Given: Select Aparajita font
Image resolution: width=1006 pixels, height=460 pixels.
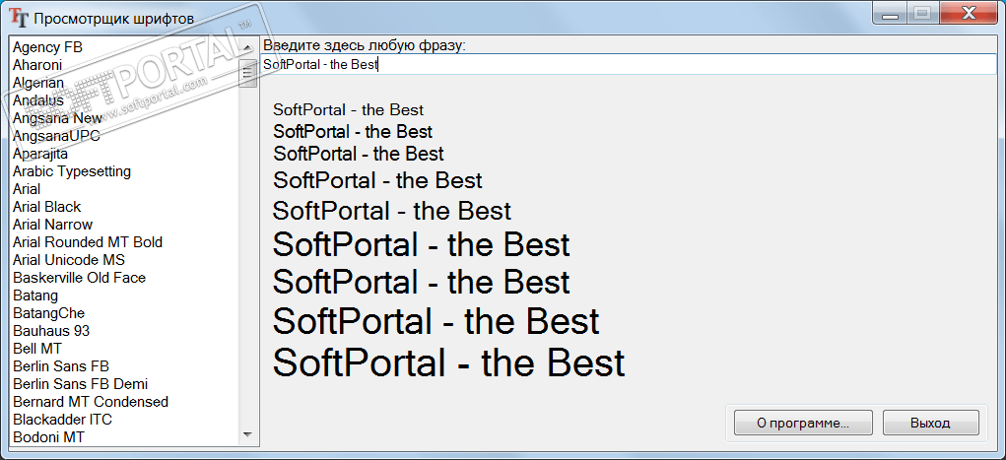Looking at the screenshot, I should tap(40, 154).
